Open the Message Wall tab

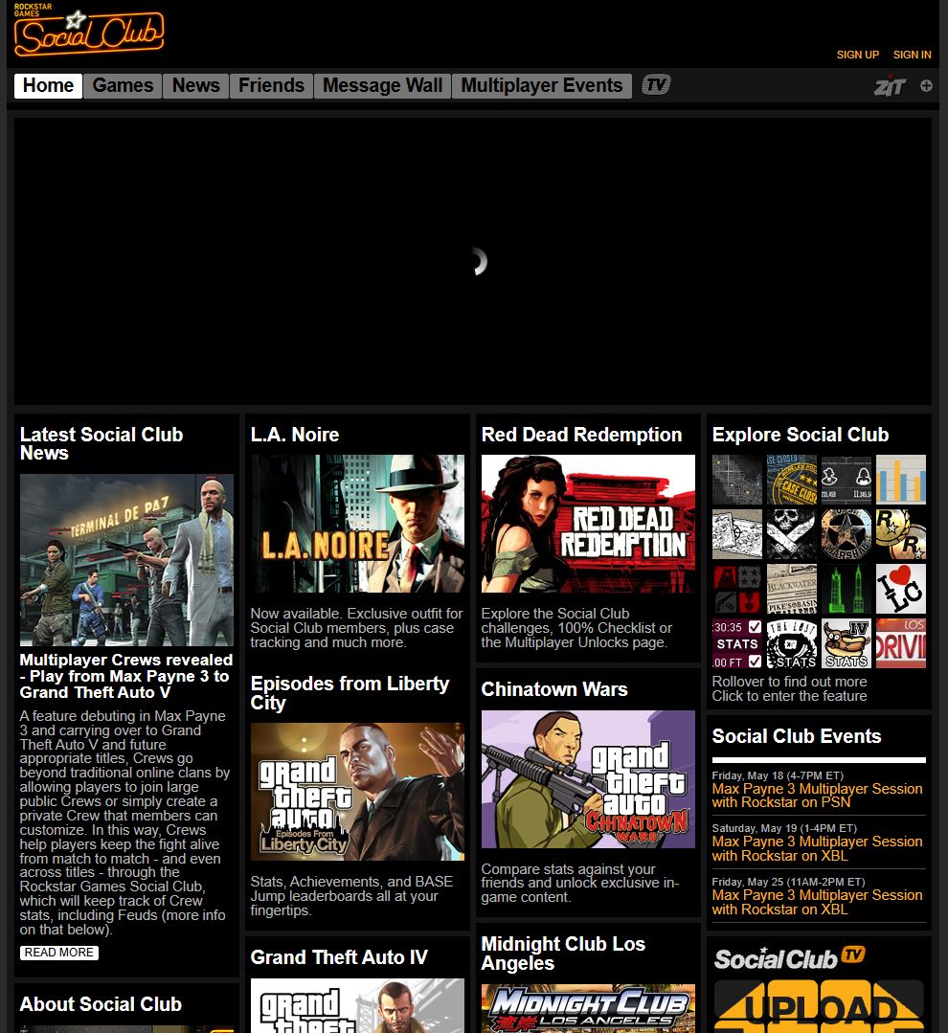click(x=382, y=85)
